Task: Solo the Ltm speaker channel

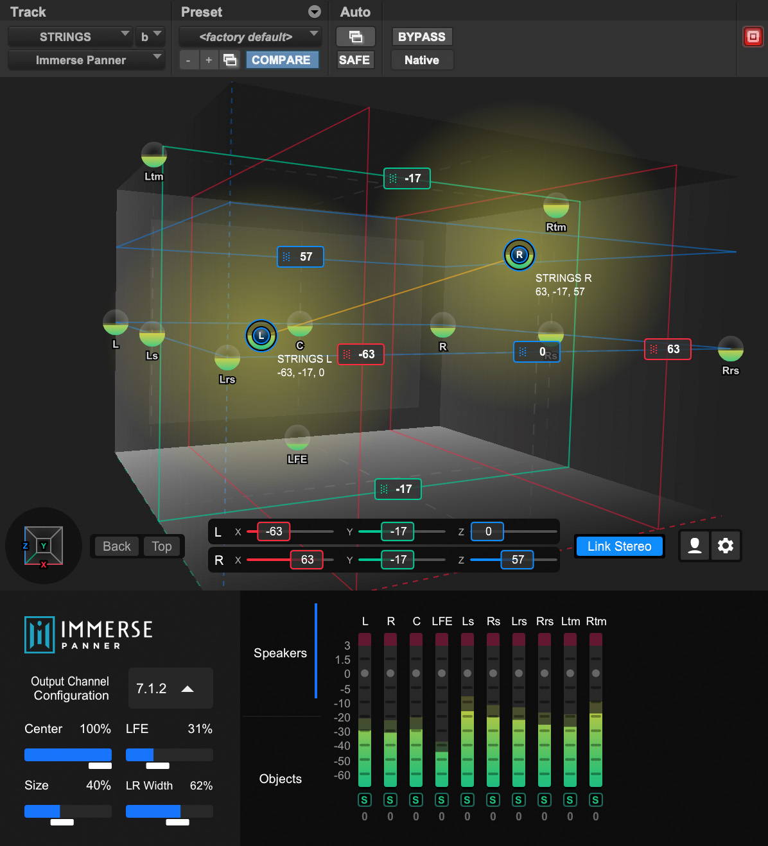Action: coord(570,800)
